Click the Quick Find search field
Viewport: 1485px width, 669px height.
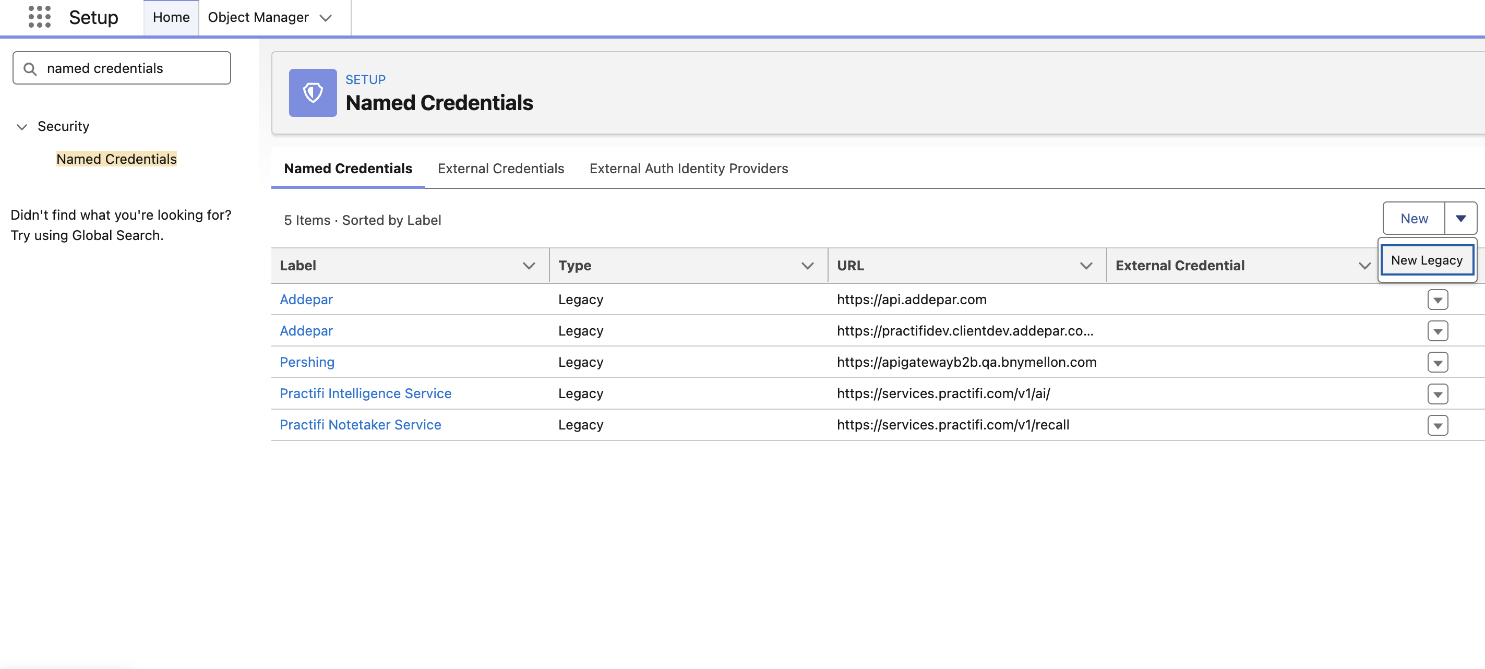pyautogui.click(x=122, y=68)
